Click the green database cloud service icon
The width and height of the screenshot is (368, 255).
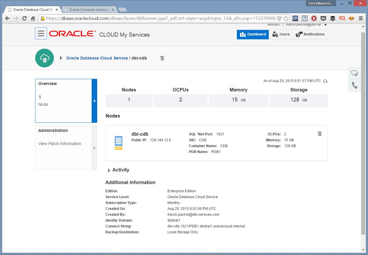44,58
